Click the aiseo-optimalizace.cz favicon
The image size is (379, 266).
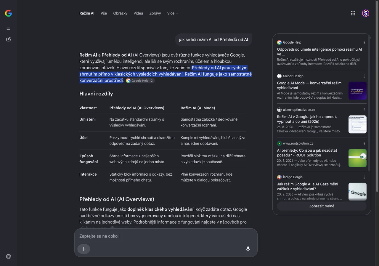point(279,110)
